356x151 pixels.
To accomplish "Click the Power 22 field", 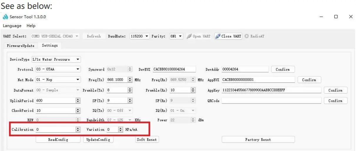I will [183, 120].
